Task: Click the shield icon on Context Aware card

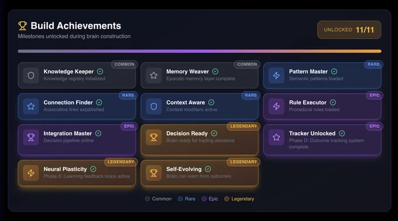Action: 153,106
